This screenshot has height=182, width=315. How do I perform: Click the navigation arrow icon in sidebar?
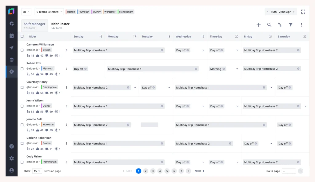pyautogui.click(x=11, y=48)
